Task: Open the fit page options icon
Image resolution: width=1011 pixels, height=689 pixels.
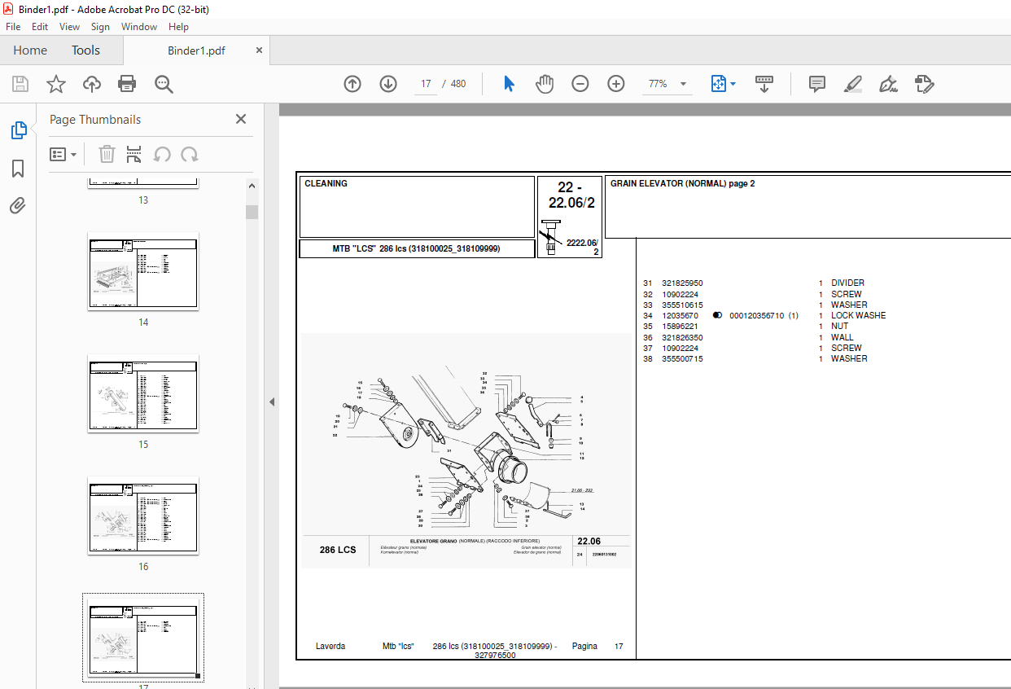Action: point(724,84)
